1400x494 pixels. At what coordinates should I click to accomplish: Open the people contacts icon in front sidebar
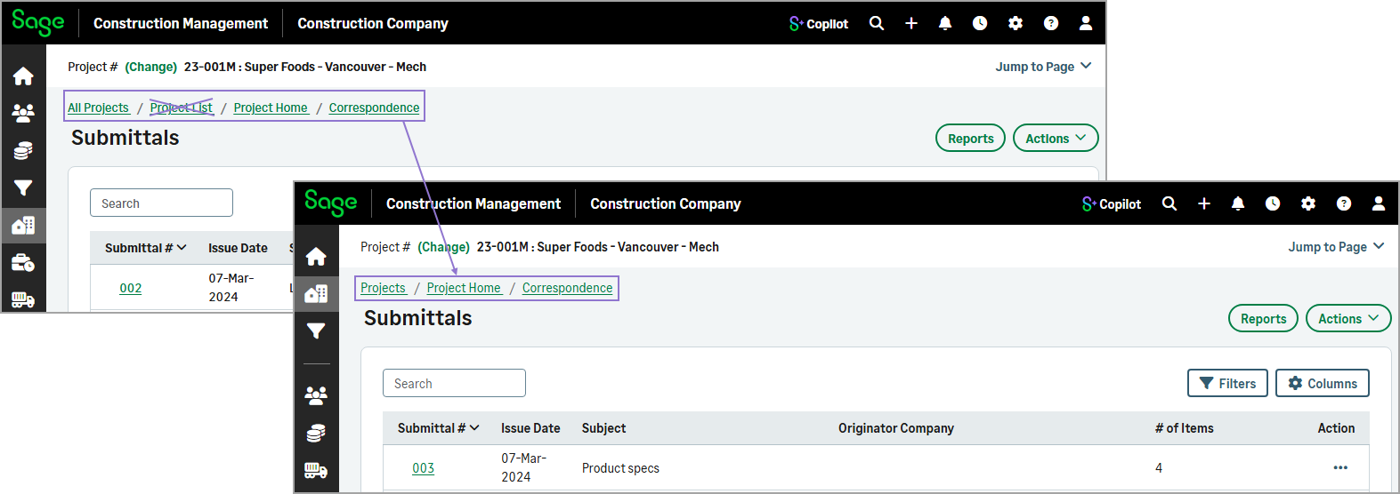coord(316,395)
